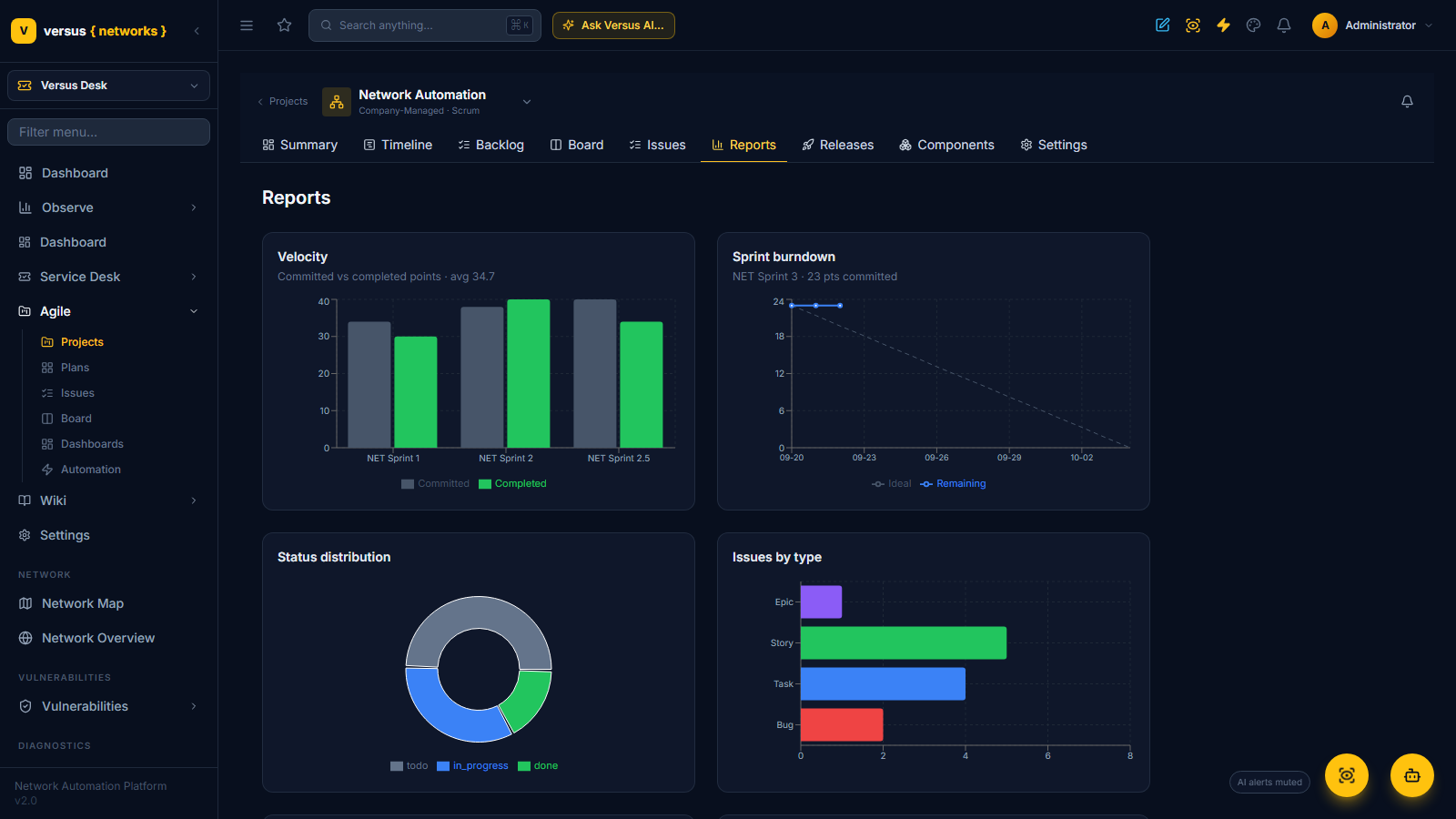Viewport: 1456px width, 819px height.
Task: Go back to Projects breadcrumb link
Action: coord(282,102)
